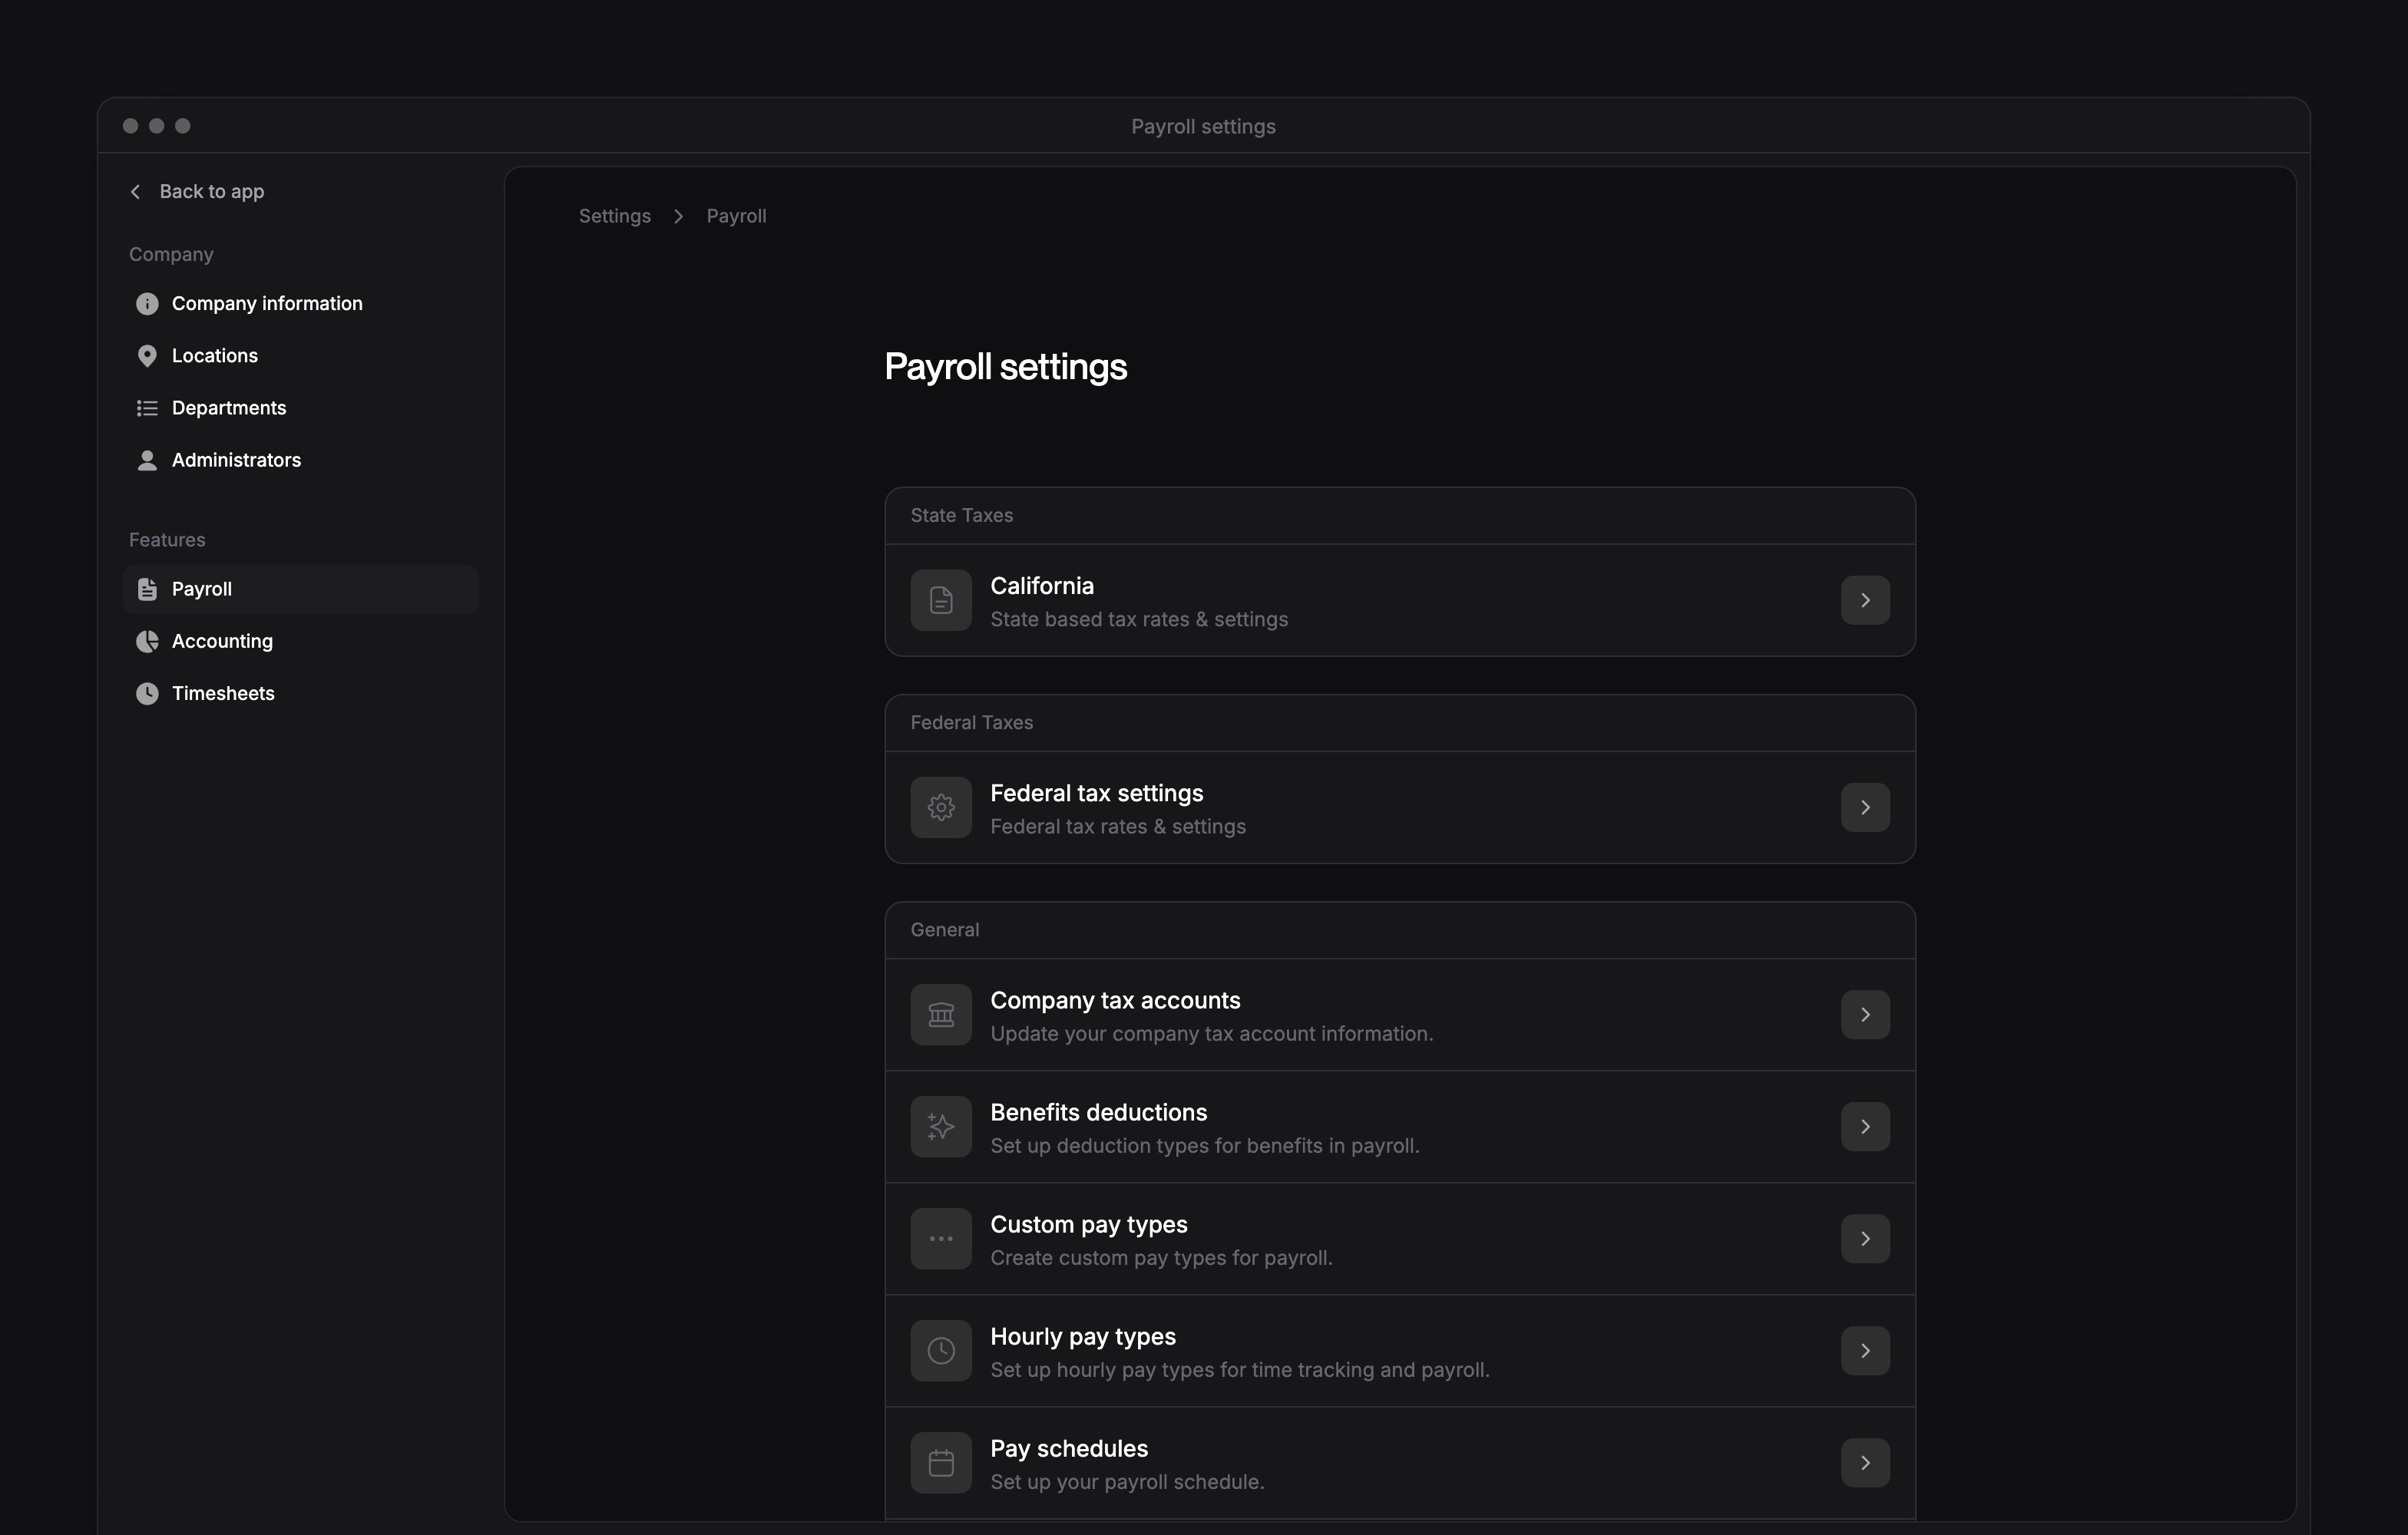Open California state tax title

[x=1042, y=586]
